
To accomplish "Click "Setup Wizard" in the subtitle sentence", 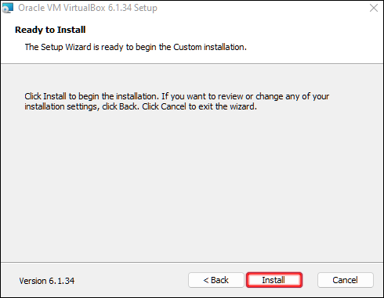I will tap(66, 47).
